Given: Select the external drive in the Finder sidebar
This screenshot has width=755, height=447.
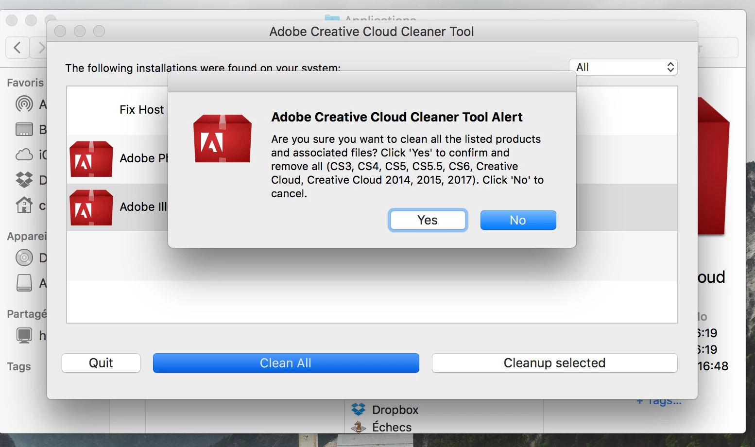Looking at the screenshot, I should pos(24,283).
